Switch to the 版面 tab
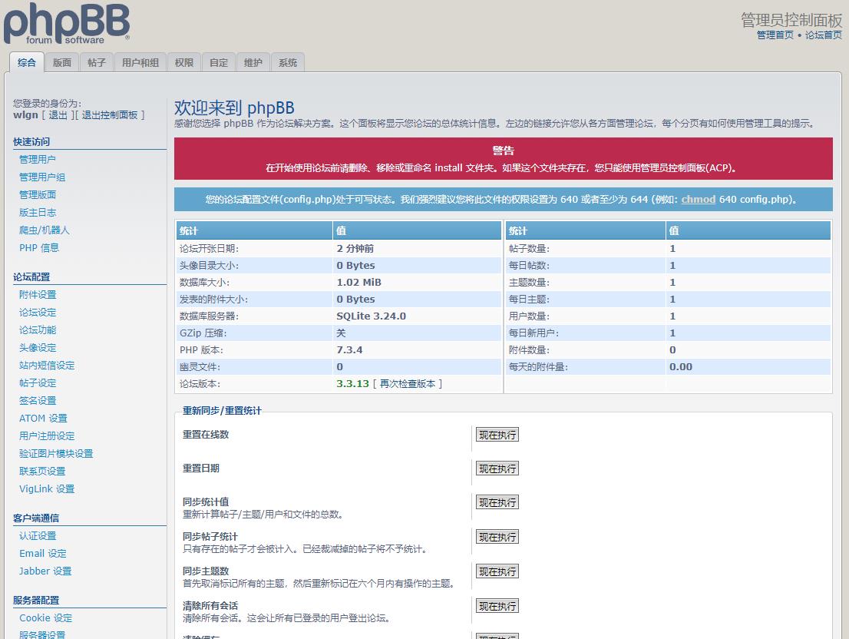The image size is (849, 639). (62, 63)
